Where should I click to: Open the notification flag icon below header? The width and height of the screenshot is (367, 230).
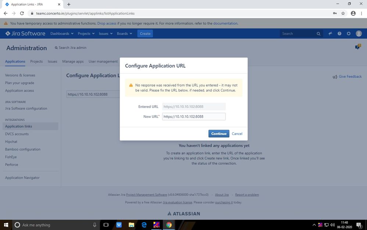pos(358,46)
